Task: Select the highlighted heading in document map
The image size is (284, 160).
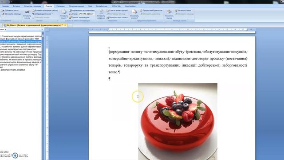Action: (x=21, y=41)
